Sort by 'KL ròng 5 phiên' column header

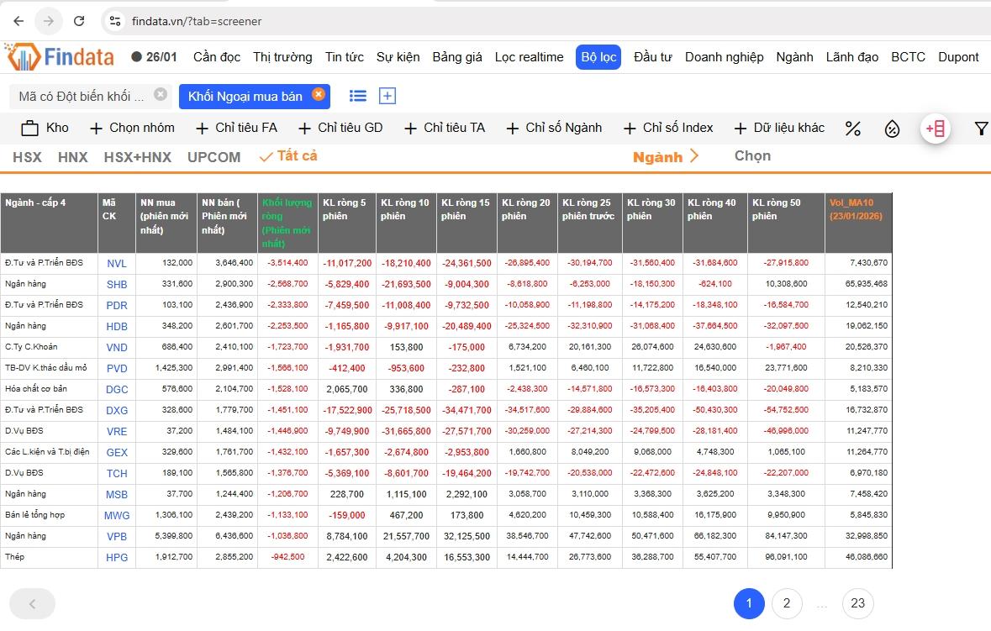click(345, 209)
